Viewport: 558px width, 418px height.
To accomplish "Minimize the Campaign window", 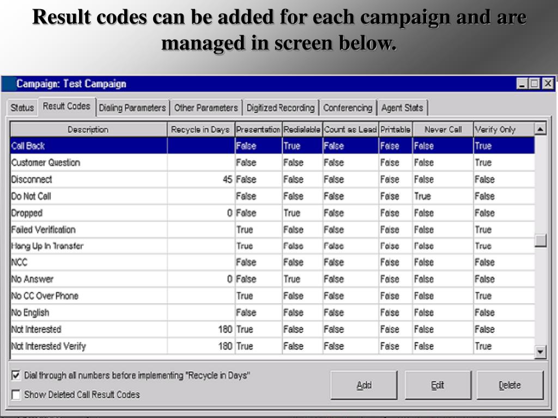I will pyautogui.click(x=523, y=84).
